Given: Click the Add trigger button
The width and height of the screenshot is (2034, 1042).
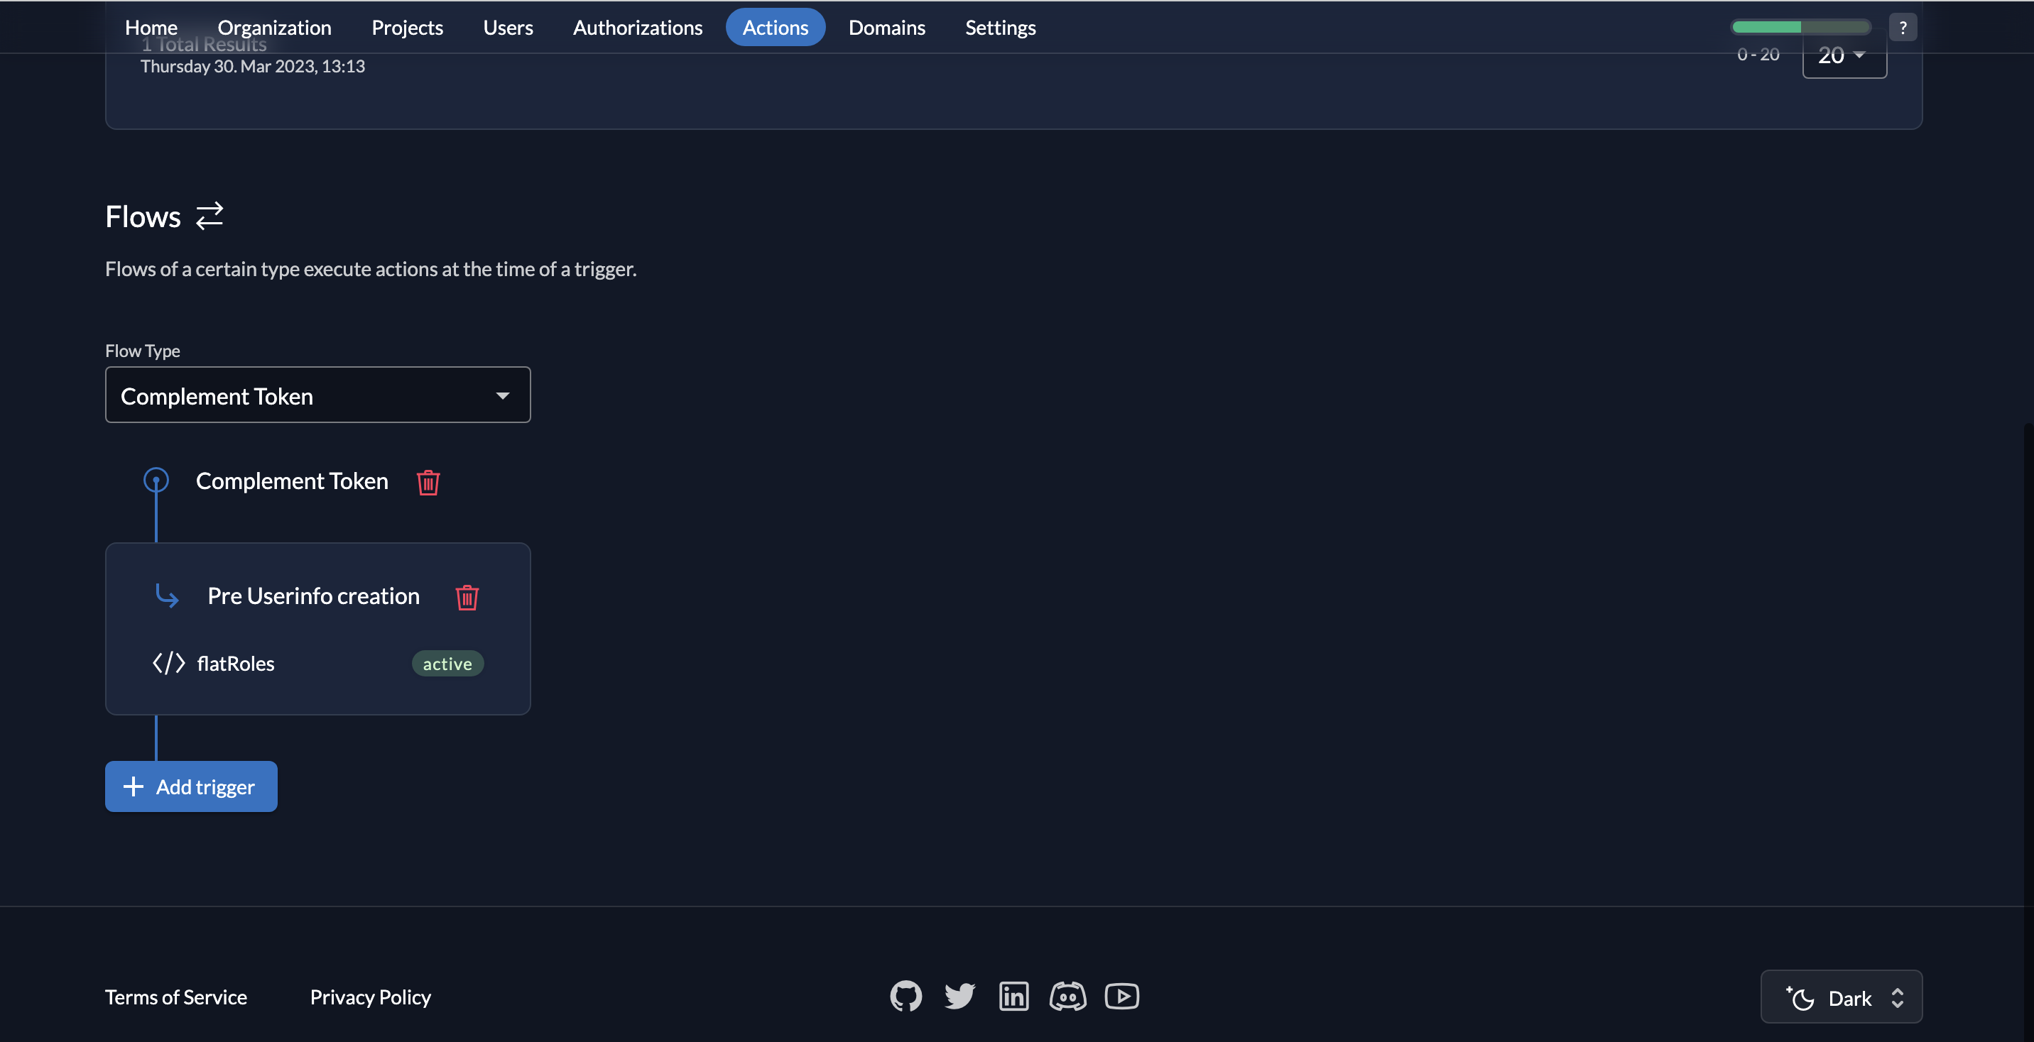Looking at the screenshot, I should (x=192, y=786).
